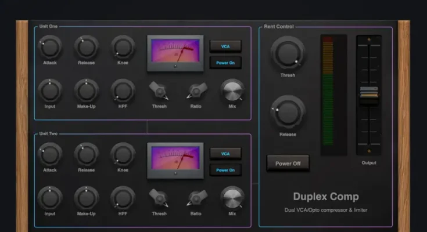The height and width of the screenshot is (232, 427).
Task: Click the Unit Two Mix knob
Action: [x=232, y=198]
